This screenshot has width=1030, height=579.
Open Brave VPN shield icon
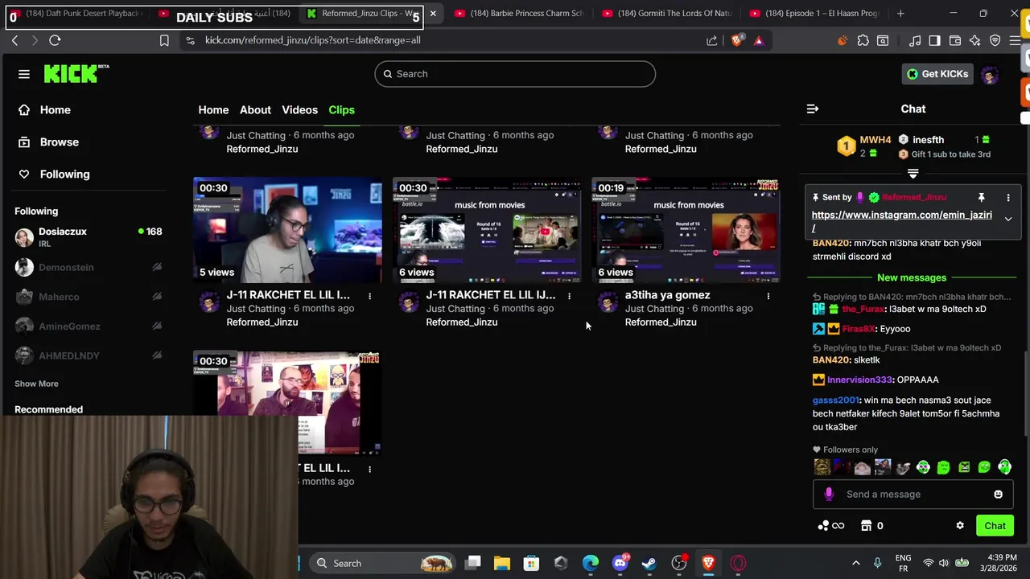pos(995,40)
